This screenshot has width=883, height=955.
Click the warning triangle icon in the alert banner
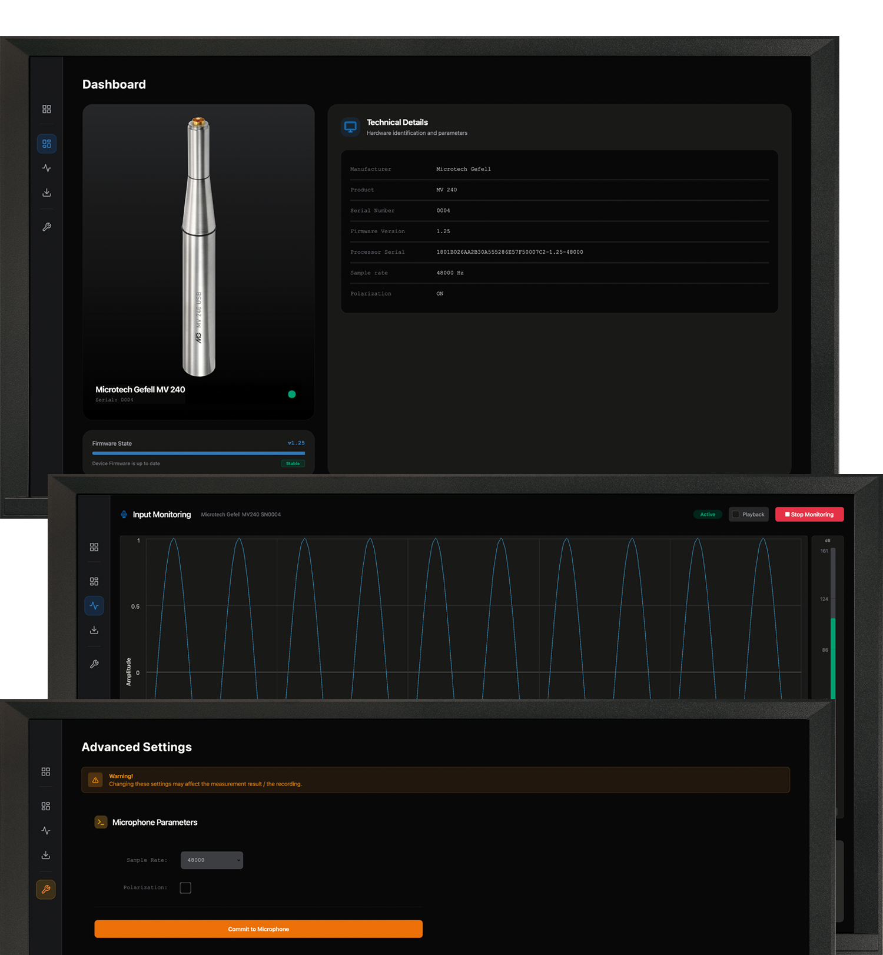[x=95, y=780]
